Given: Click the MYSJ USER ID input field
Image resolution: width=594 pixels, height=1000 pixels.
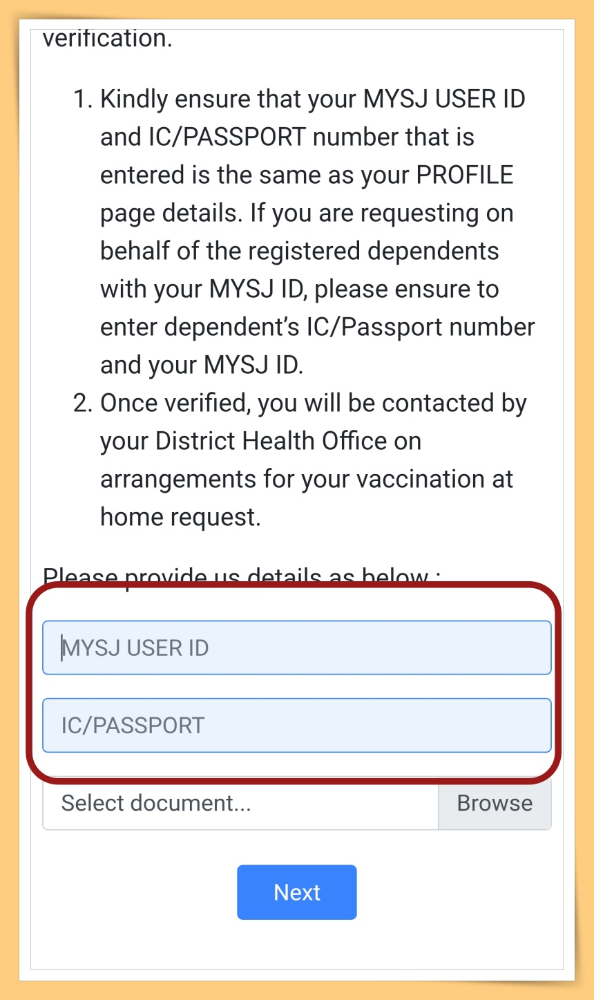Looking at the screenshot, I should (x=297, y=648).
